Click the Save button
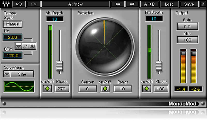Viewport: 207px width, 121px height. pyautogui.click(x=189, y=4)
